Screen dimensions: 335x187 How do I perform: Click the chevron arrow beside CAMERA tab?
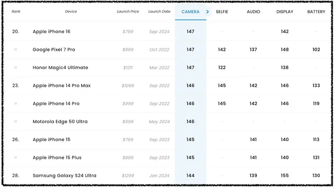pyautogui.click(x=208, y=12)
